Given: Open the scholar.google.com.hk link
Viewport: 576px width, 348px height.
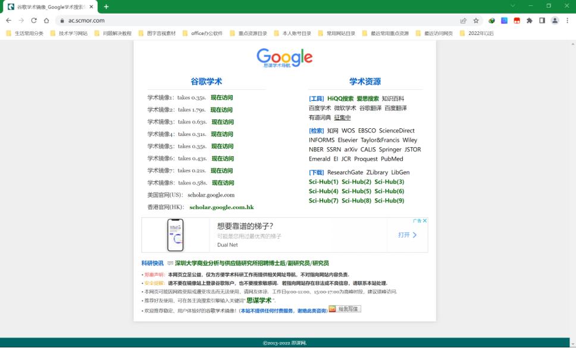Looking at the screenshot, I should pyautogui.click(x=221, y=207).
